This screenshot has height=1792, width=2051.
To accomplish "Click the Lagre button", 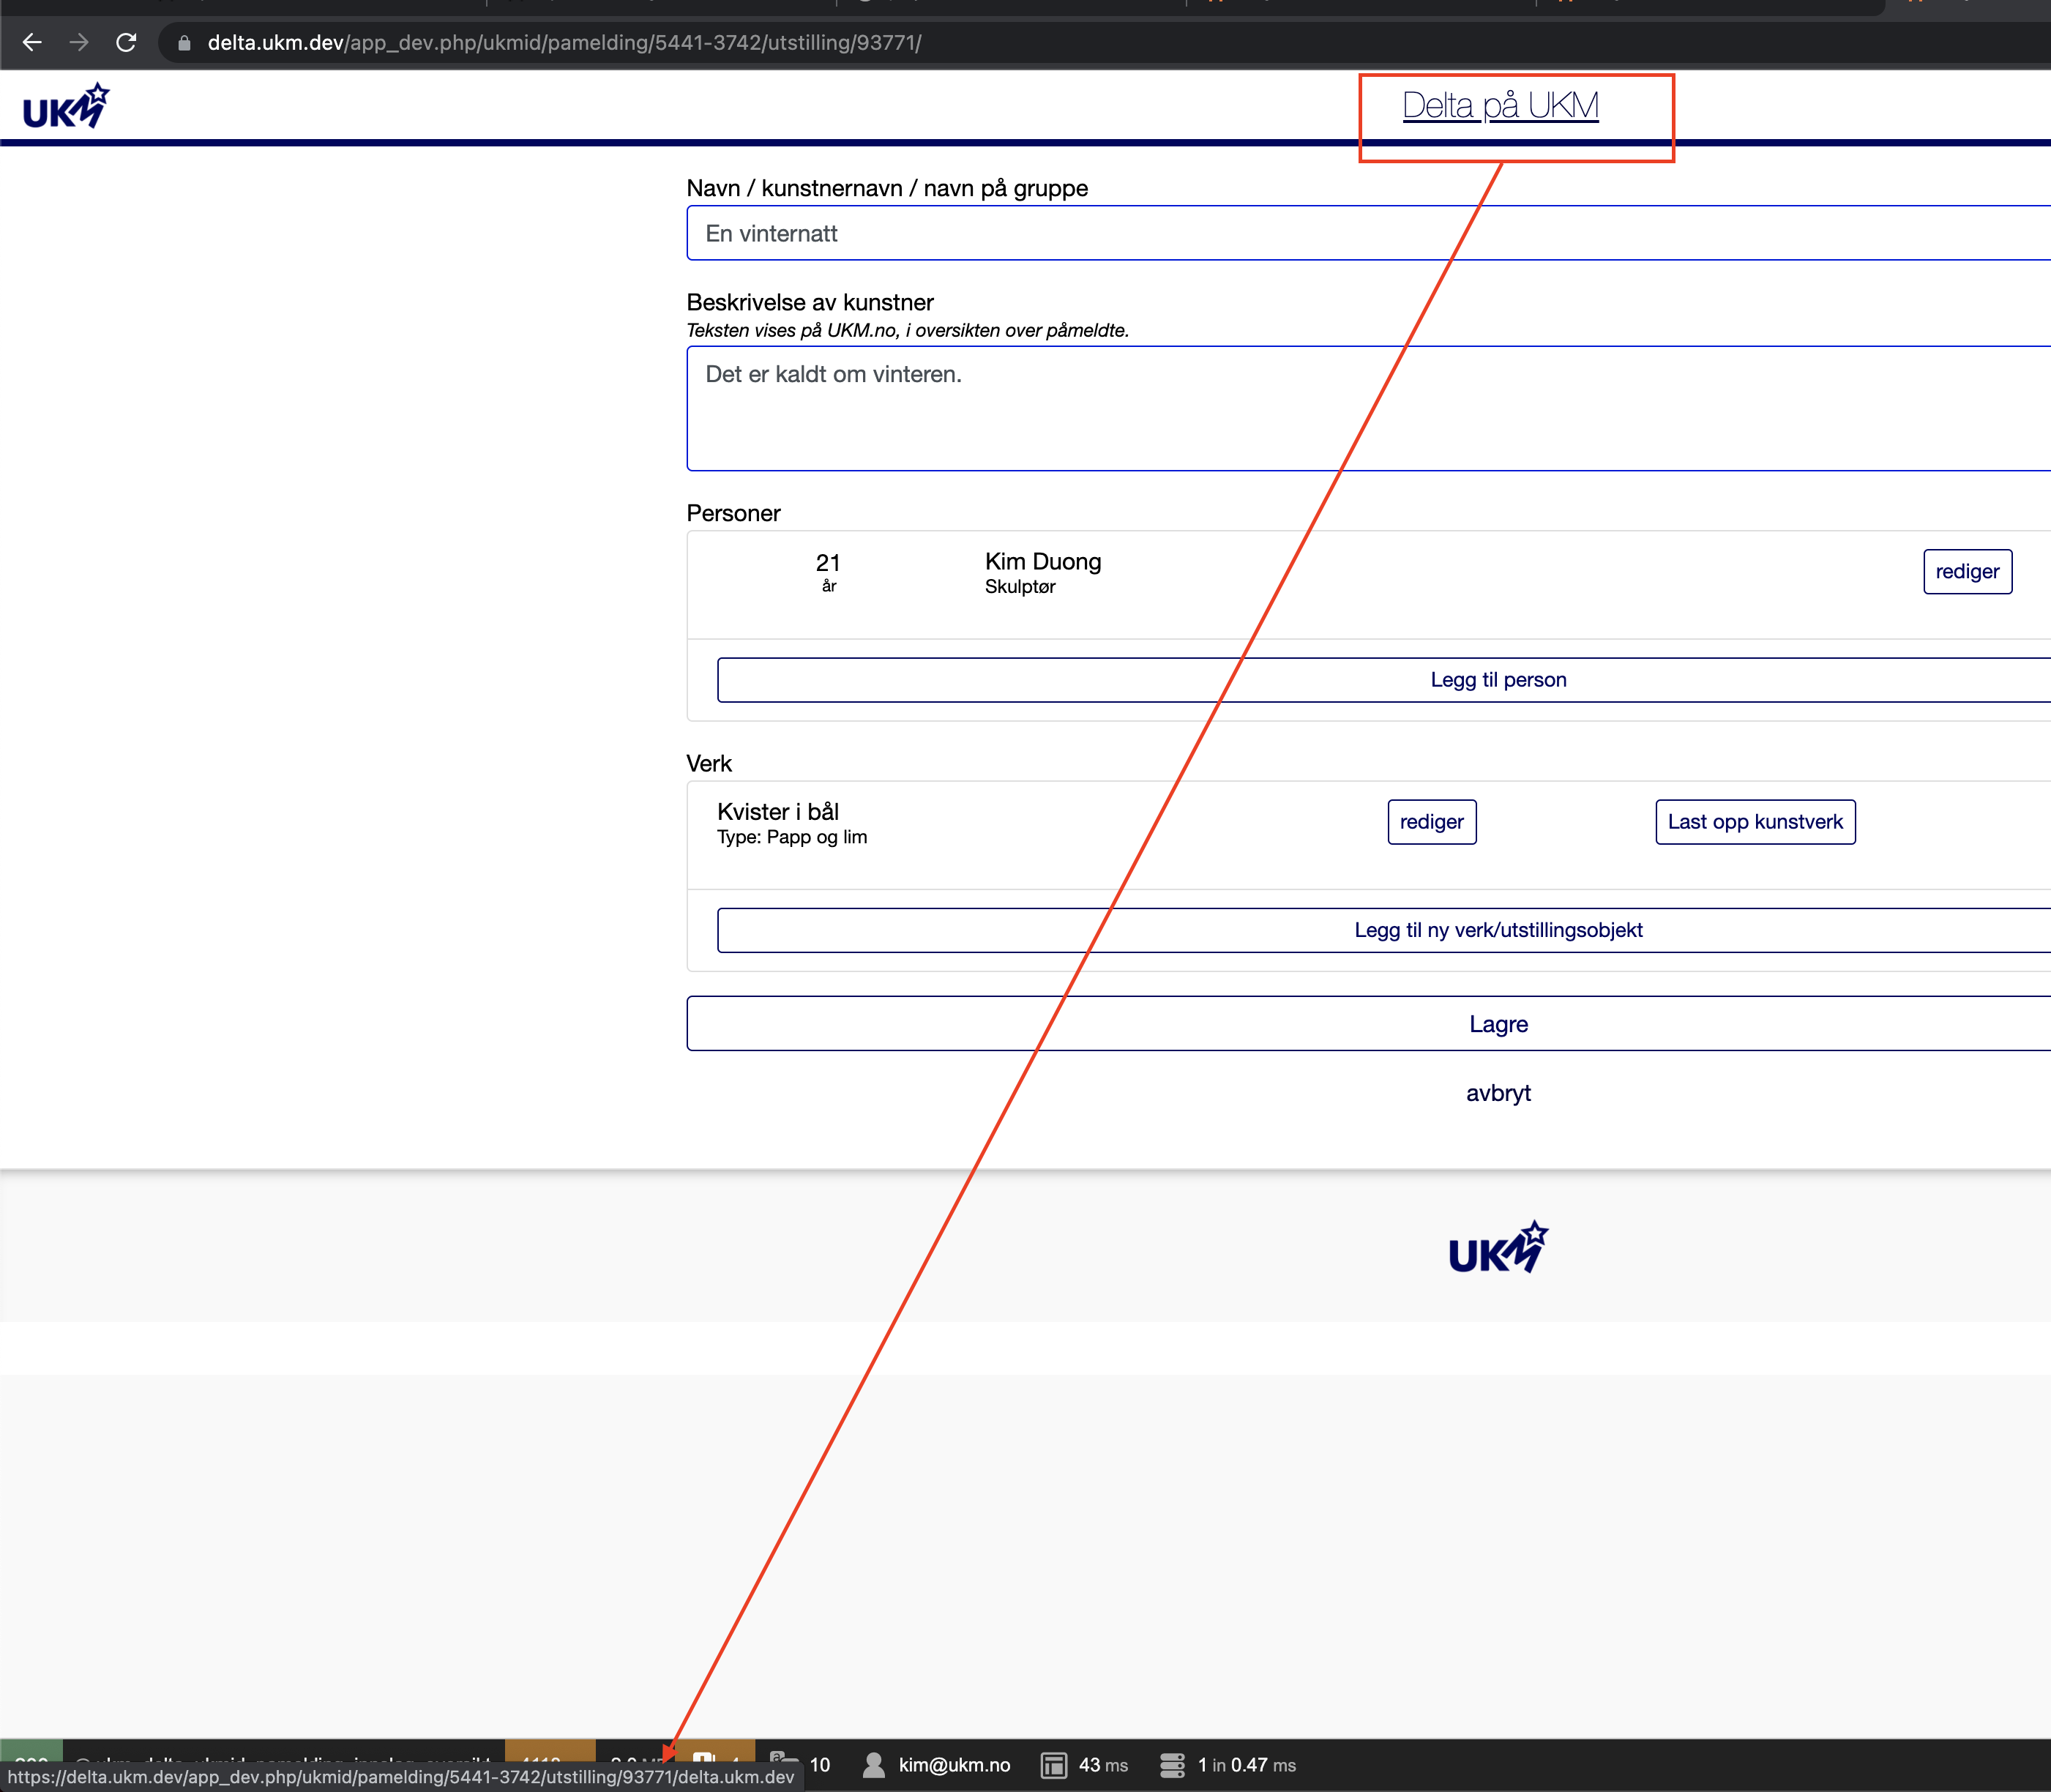I will pos(1497,1023).
